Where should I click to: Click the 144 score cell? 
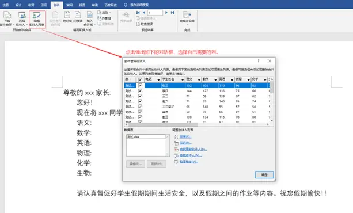(x=189, y=91)
